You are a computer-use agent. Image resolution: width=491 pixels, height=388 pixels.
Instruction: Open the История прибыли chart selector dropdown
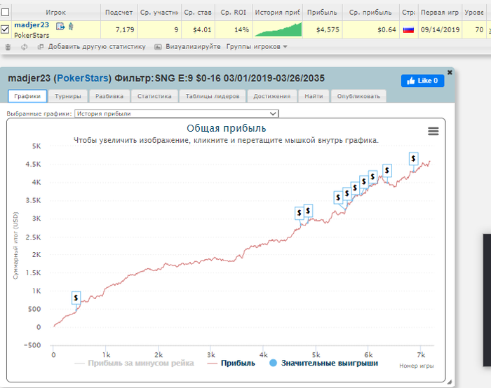(x=176, y=113)
